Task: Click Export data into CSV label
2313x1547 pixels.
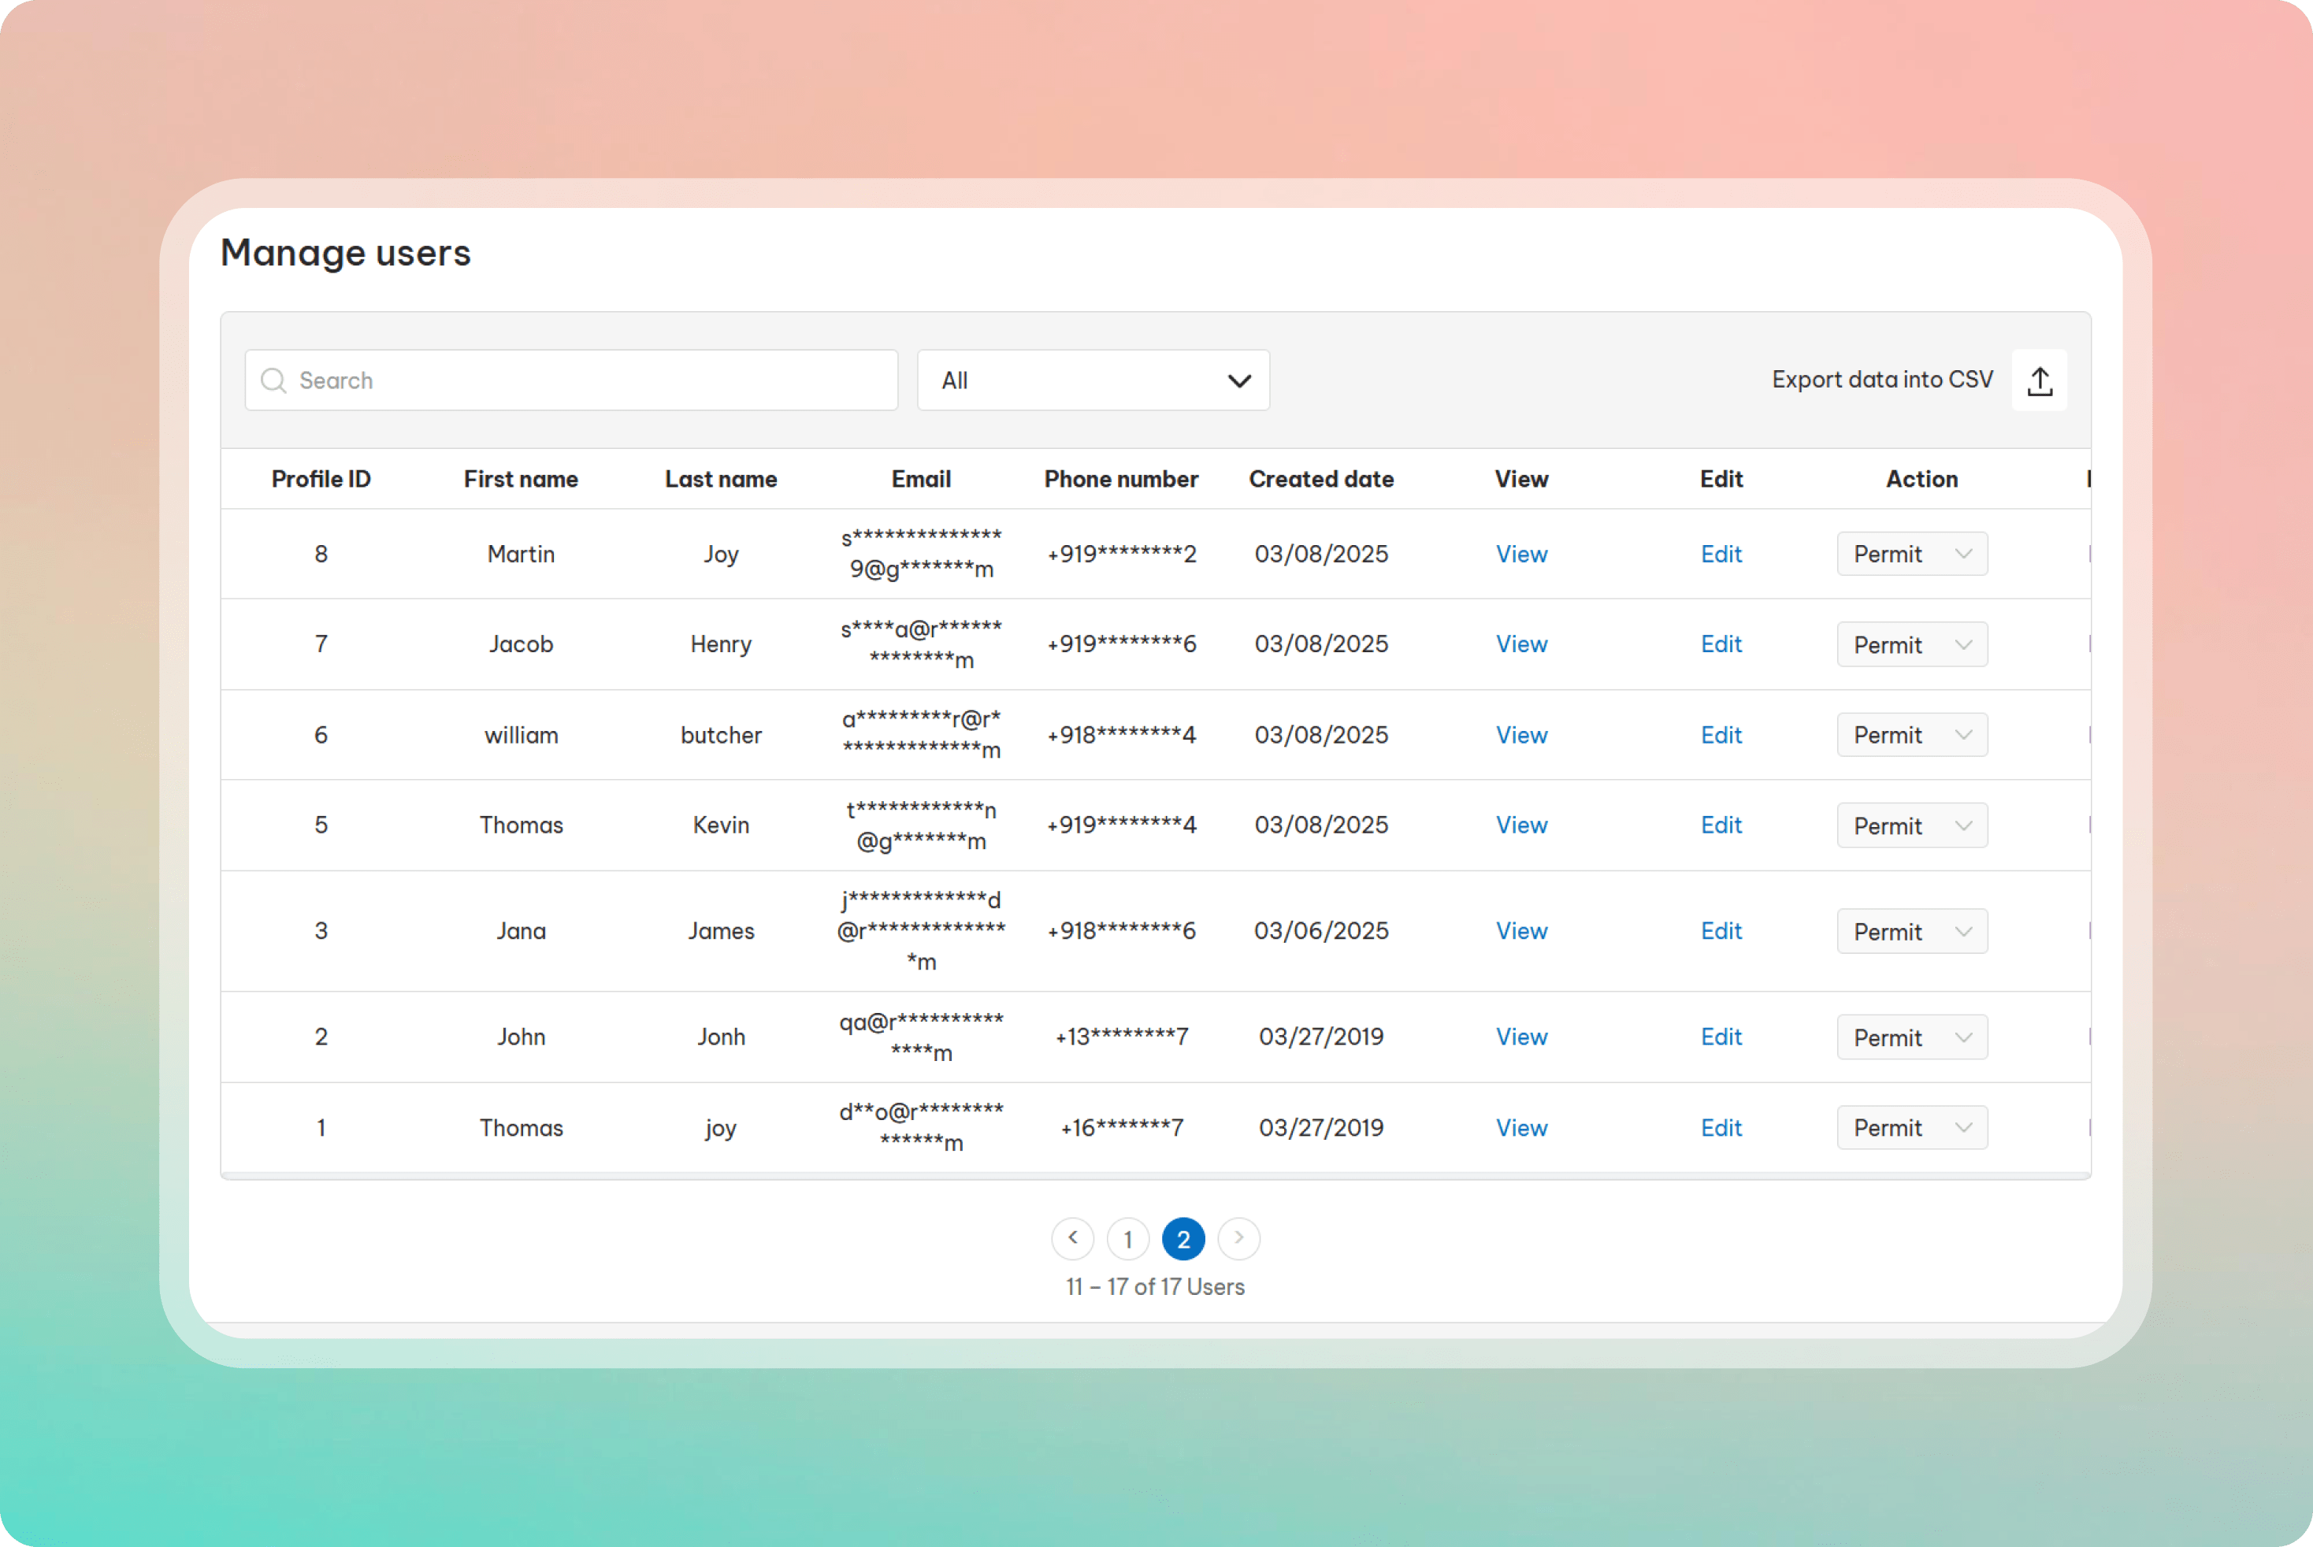Action: pos(1882,380)
